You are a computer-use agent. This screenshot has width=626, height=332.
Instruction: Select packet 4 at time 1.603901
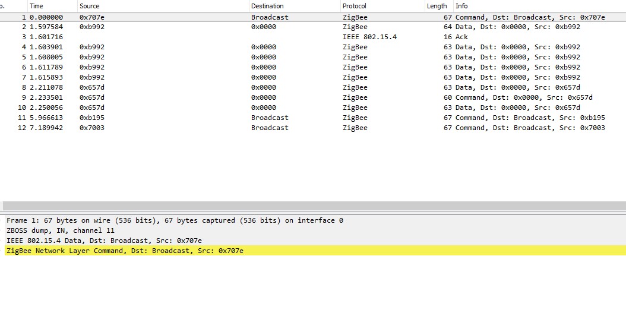(313, 47)
